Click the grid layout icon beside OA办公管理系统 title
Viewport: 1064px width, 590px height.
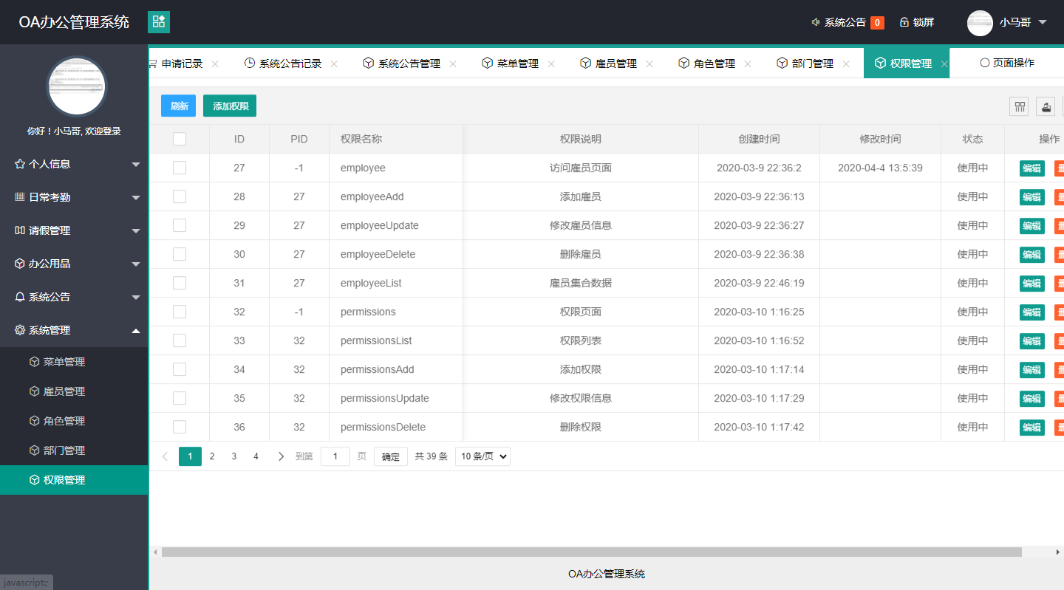[x=158, y=22]
